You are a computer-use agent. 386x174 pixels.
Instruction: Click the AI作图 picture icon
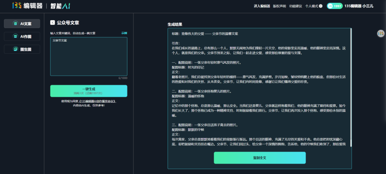tap(15, 37)
